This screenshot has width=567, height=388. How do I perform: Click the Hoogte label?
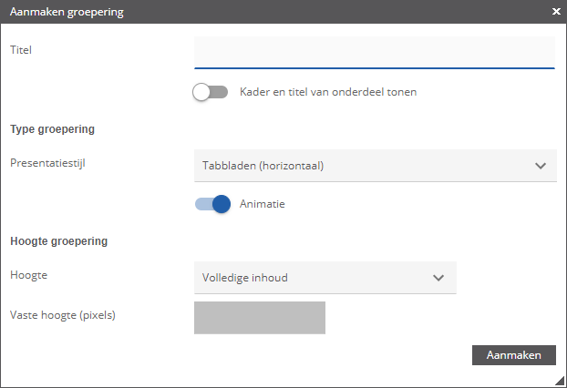(29, 275)
